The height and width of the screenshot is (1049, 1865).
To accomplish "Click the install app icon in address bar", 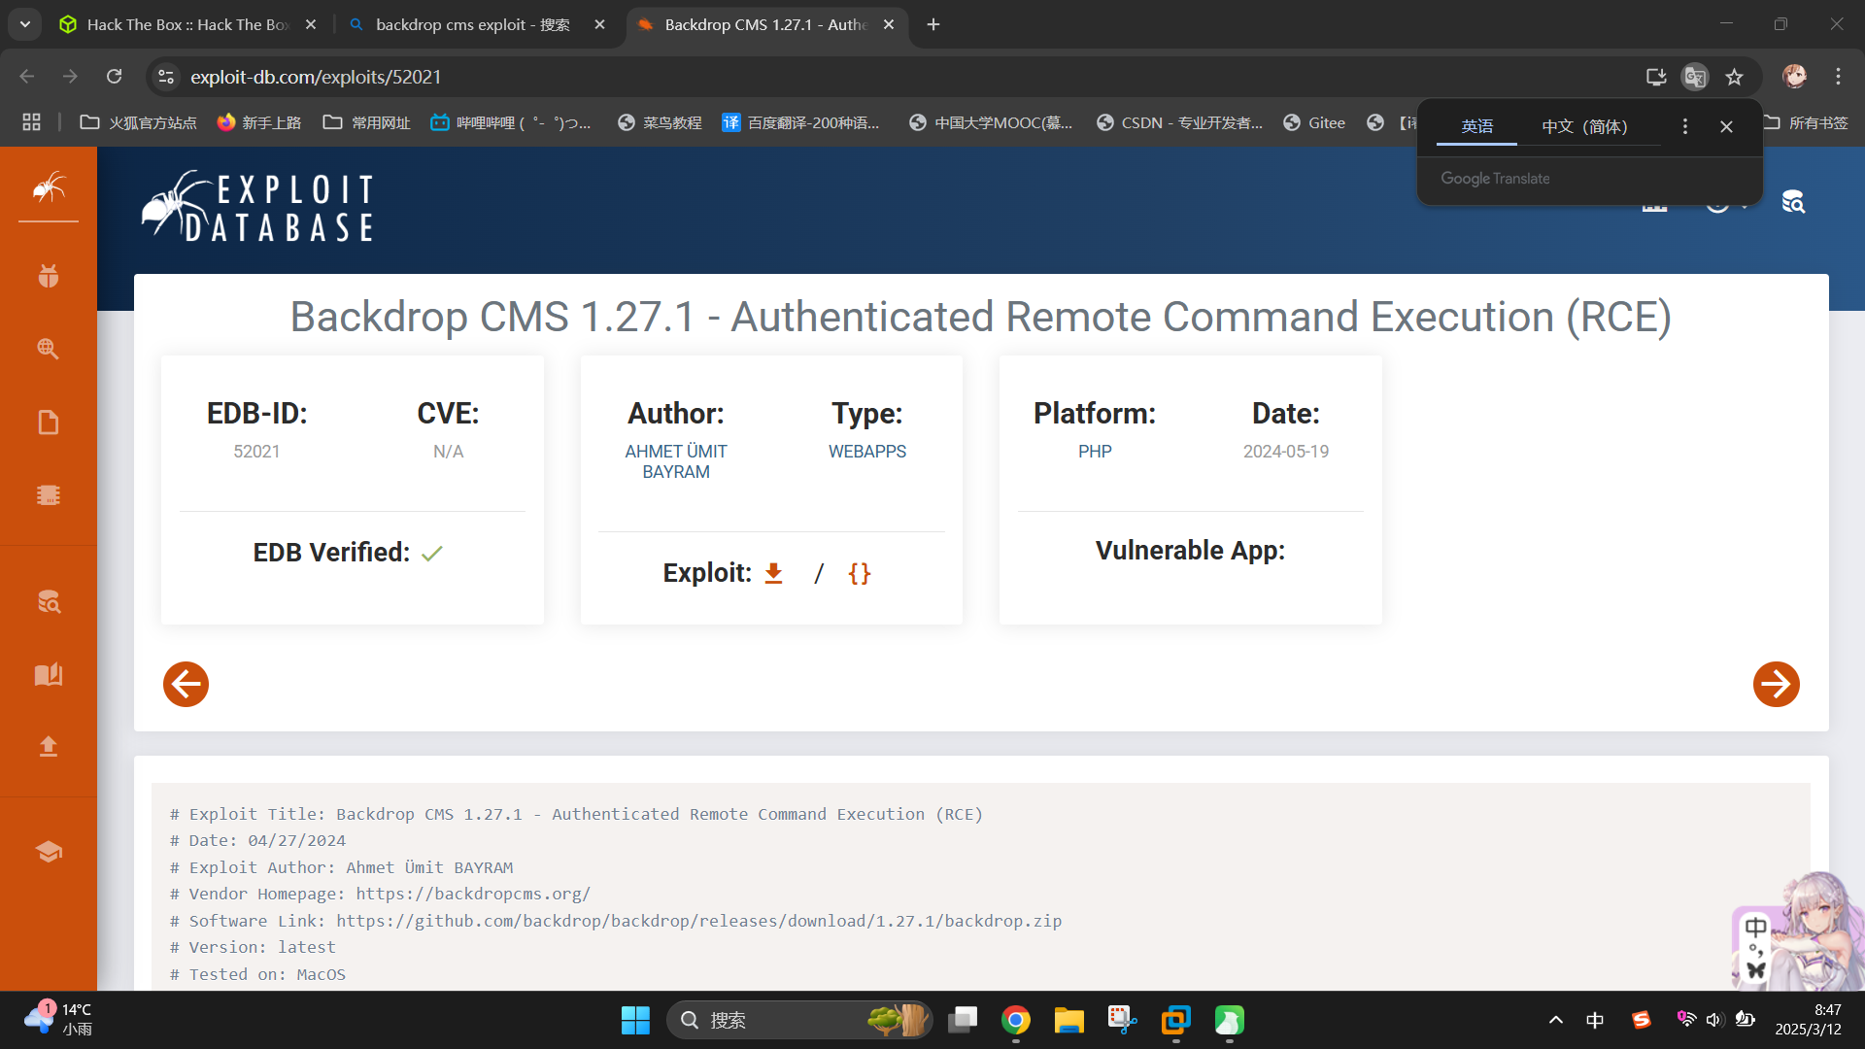I will tap(1656, 77).
